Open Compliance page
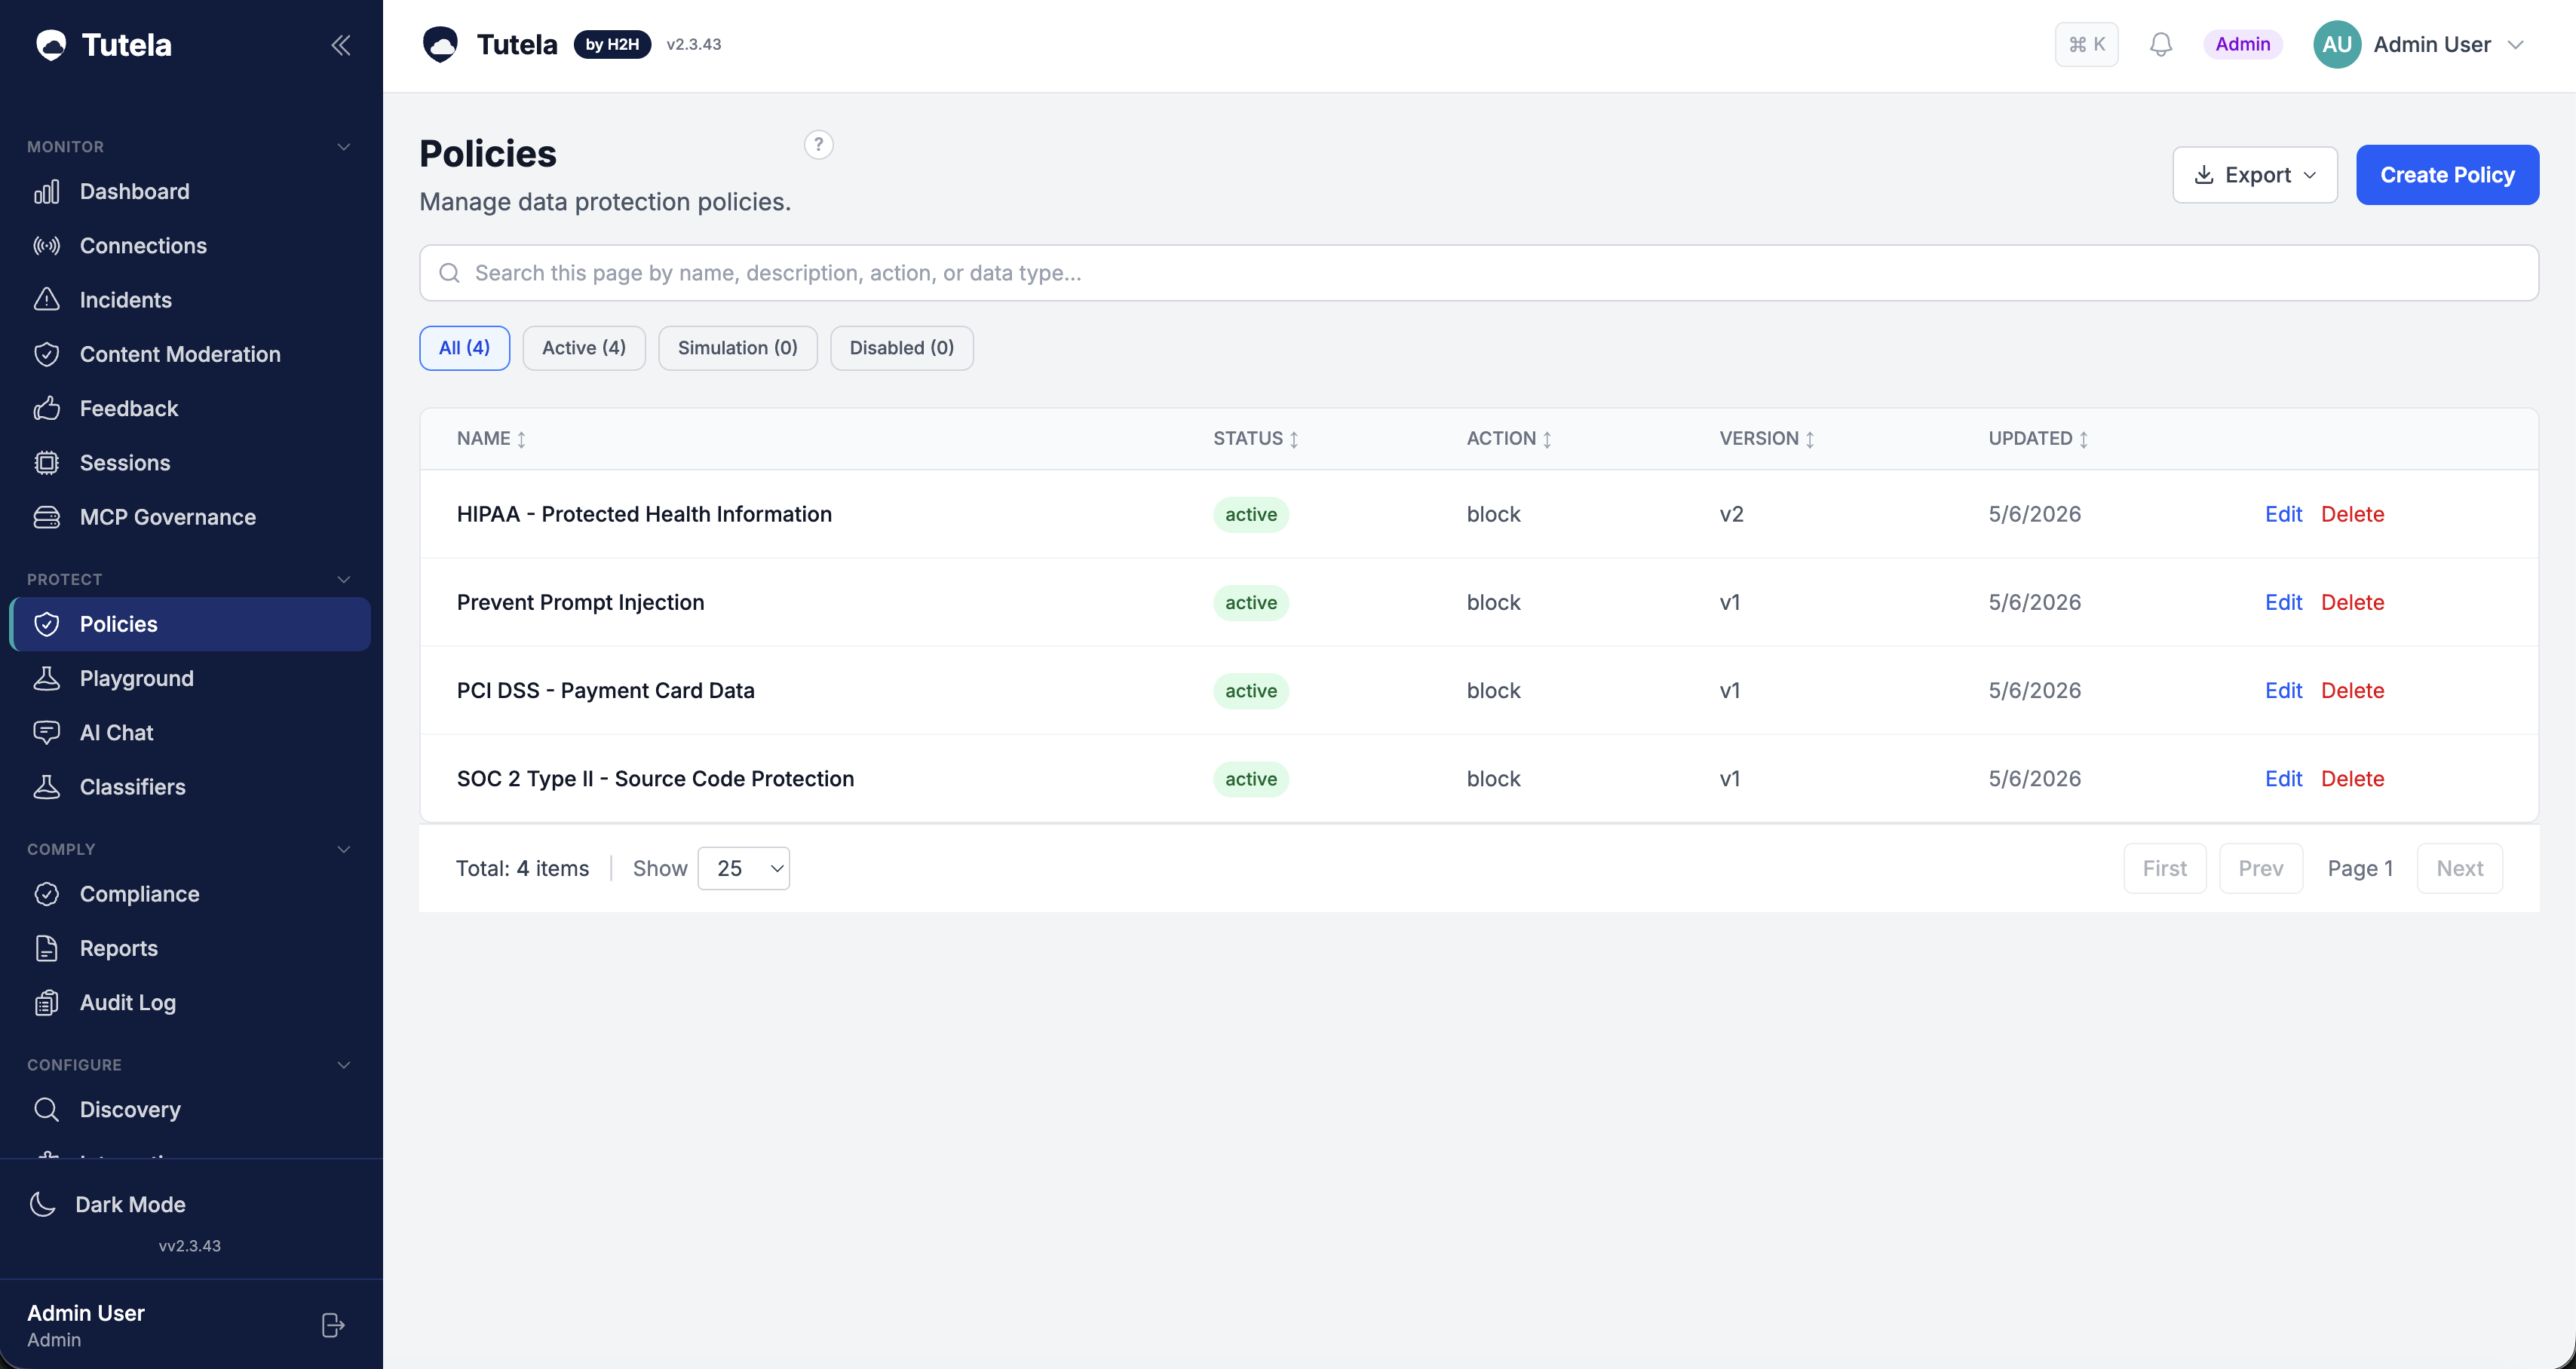Screen dimensions: 2576x1369 point(190,894)
